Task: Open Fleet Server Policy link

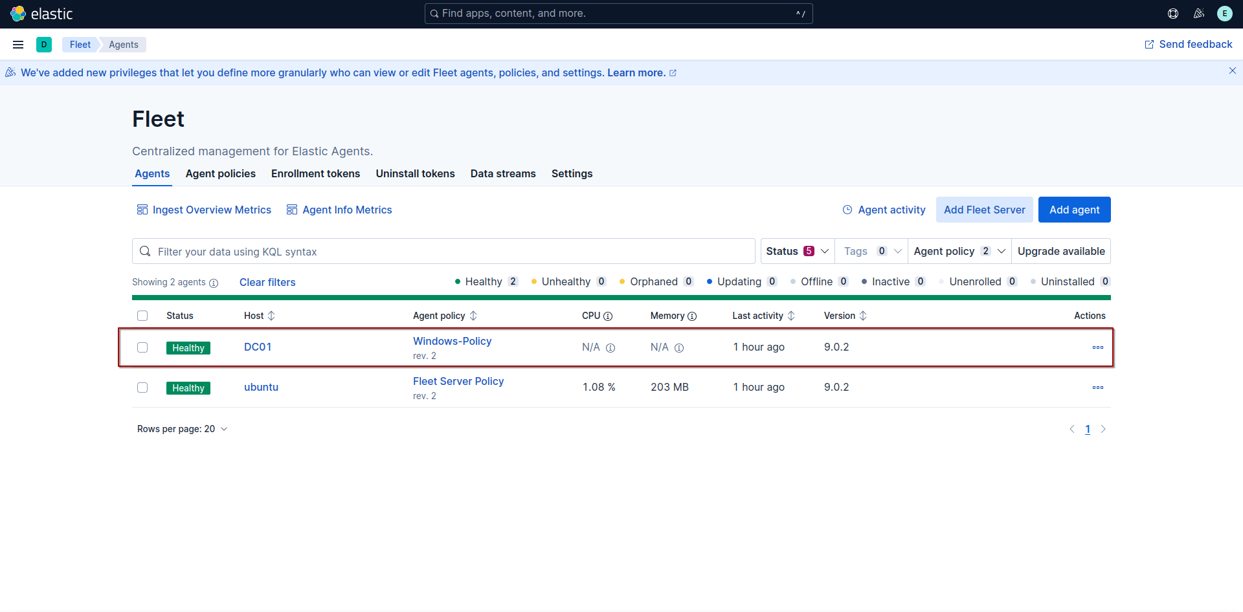Action: point(458,381)
